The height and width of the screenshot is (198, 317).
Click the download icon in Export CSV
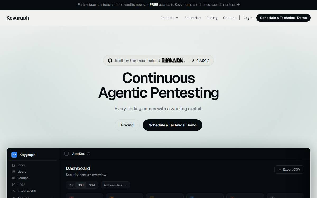(x=280, y=169)
